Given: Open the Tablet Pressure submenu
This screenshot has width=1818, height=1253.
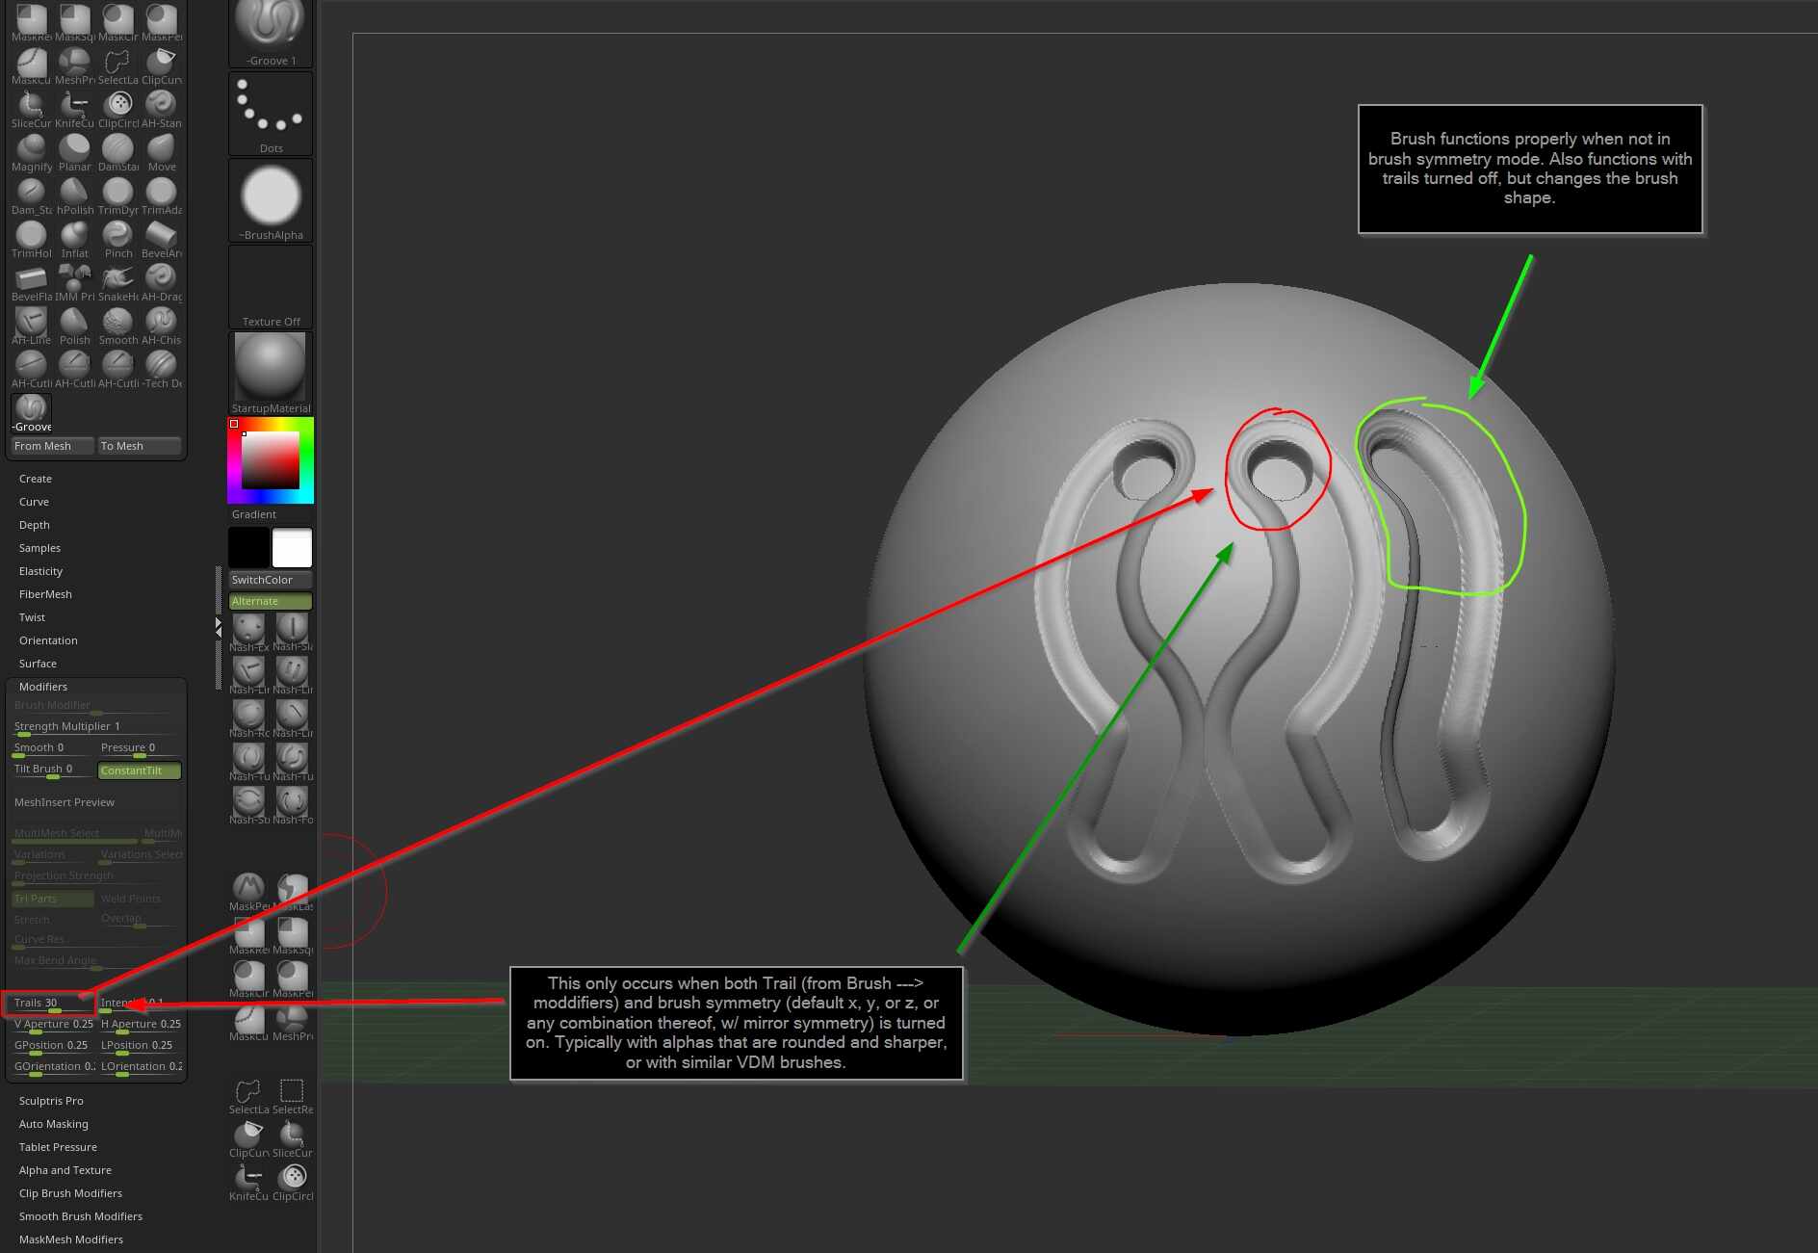Looking at the screenshot, I should (x=58, y=1147).
